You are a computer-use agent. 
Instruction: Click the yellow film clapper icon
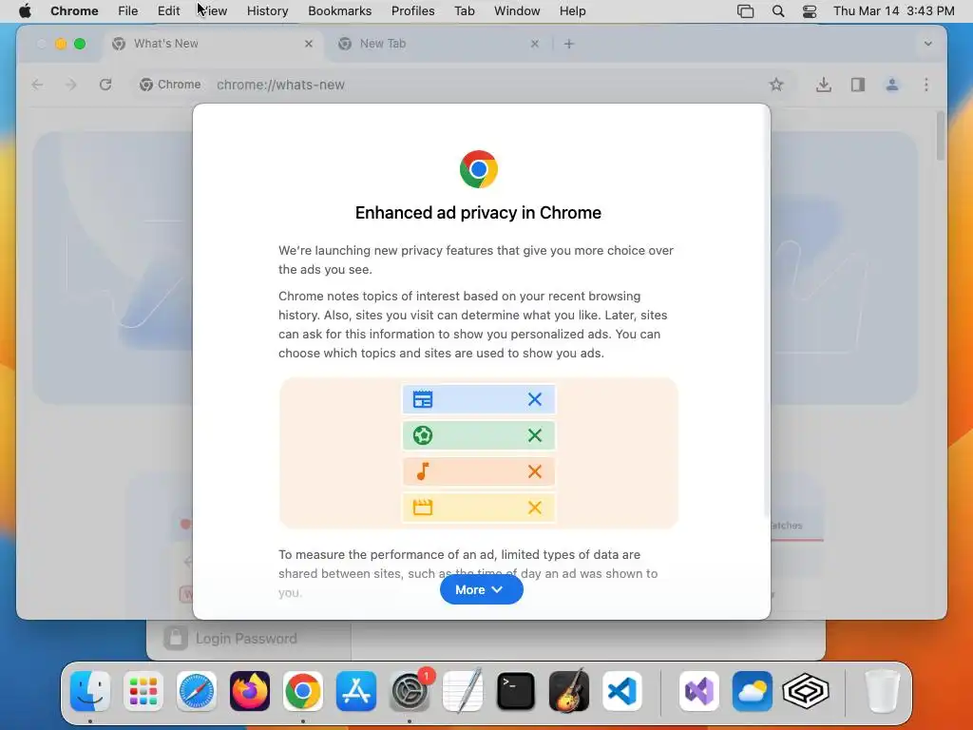click(x=423, y=508)
